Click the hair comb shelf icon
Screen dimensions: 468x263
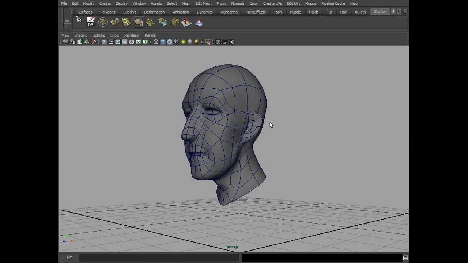coord(78,20)
